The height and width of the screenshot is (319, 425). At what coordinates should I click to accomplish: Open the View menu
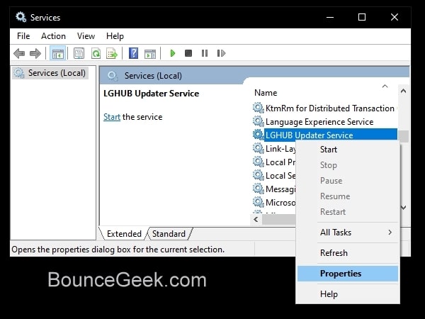click(x=86, y=36)
